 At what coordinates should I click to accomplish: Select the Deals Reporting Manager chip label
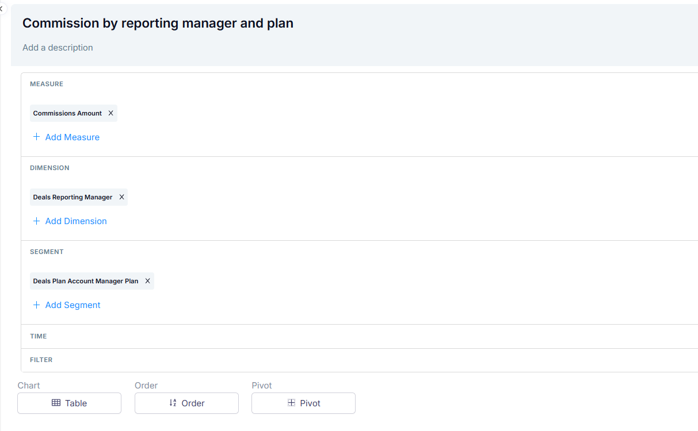[x=73, y=197]
